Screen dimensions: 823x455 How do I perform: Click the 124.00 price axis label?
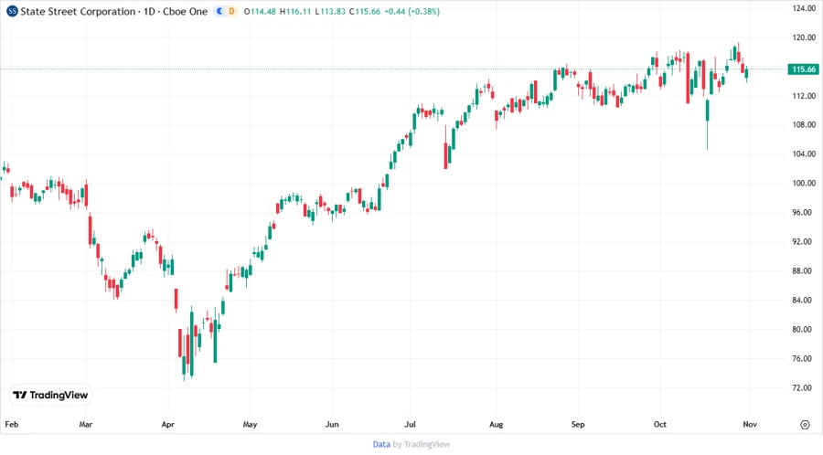point(804,8)
